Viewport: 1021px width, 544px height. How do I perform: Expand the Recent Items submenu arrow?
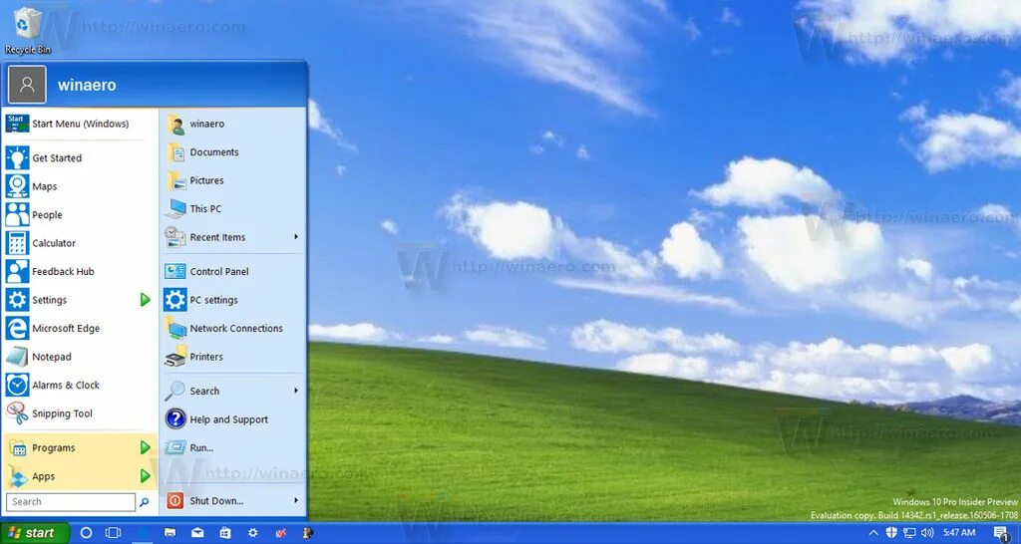point(296,237)
